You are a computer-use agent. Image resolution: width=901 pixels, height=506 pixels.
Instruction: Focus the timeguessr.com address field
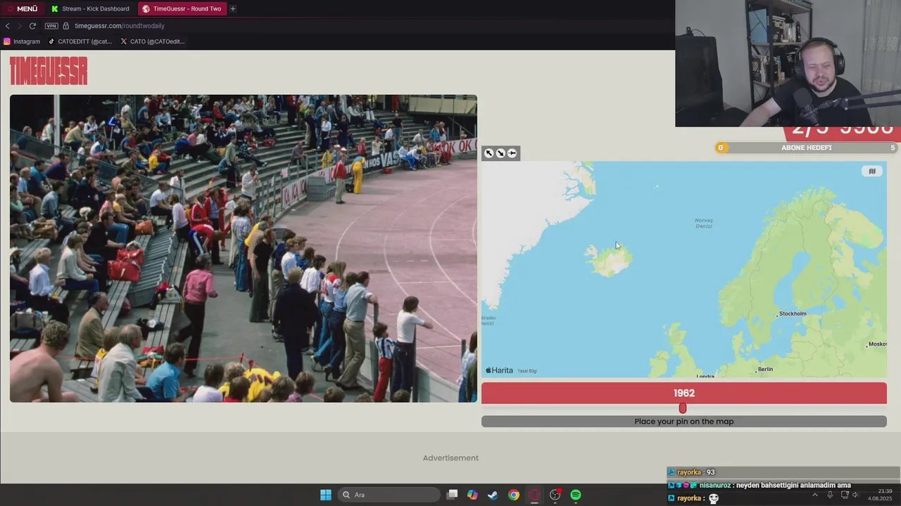click(x=120, y=26)
